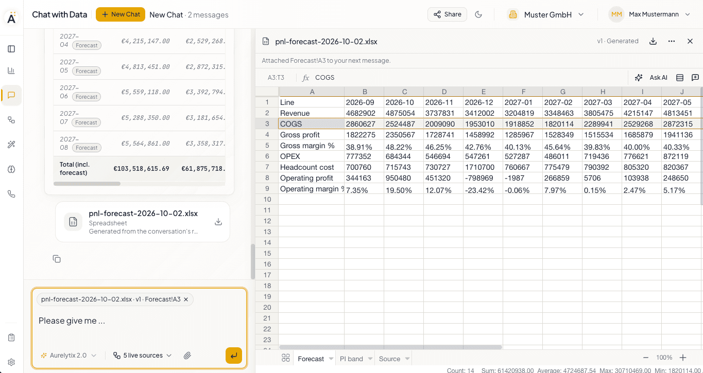This screenshot has height=373, width=703.
Task: Open the PI band sheet tab dropdown arrow
Action: click(x=370, y=359)
